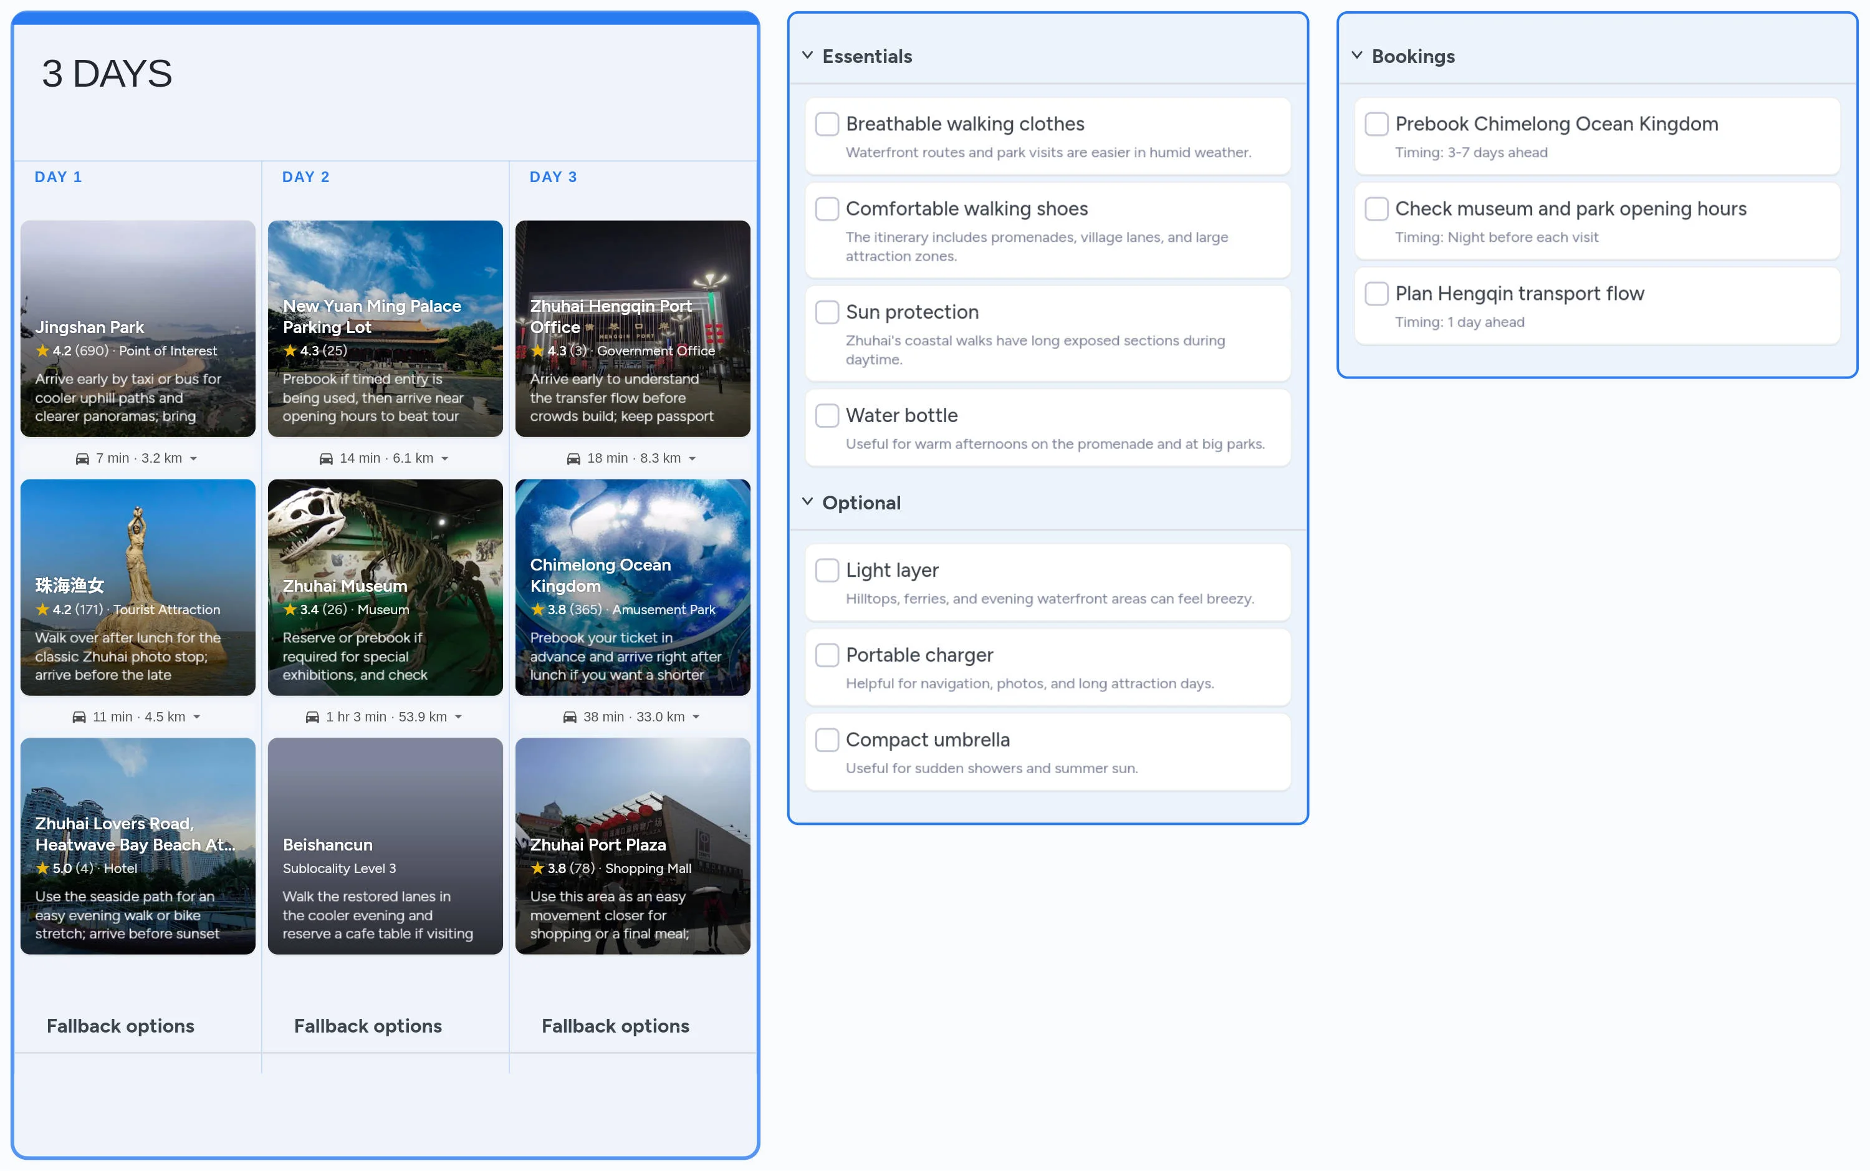This screenshot has width=1870, height=1171.
Task: Click car icon for 14 min route
Action: click(326, 458)
